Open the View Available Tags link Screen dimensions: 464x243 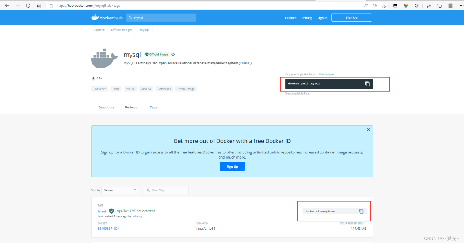(x=297, y=94)
